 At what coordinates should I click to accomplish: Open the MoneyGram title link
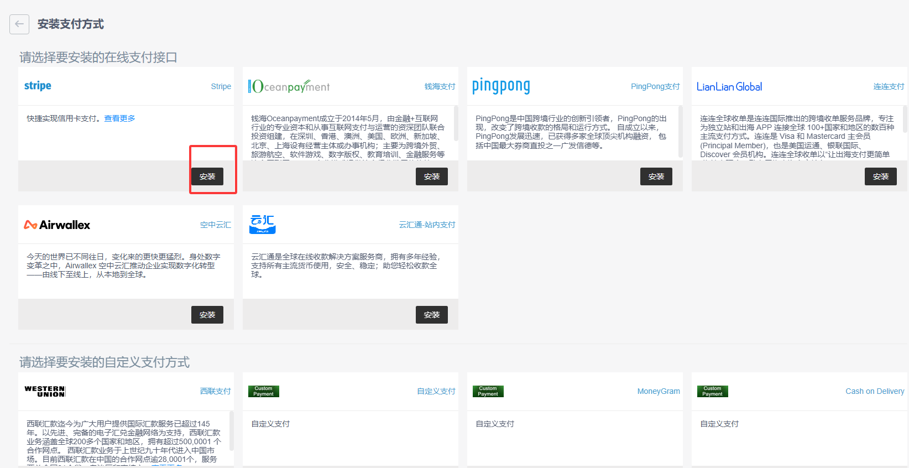[659, 391]
